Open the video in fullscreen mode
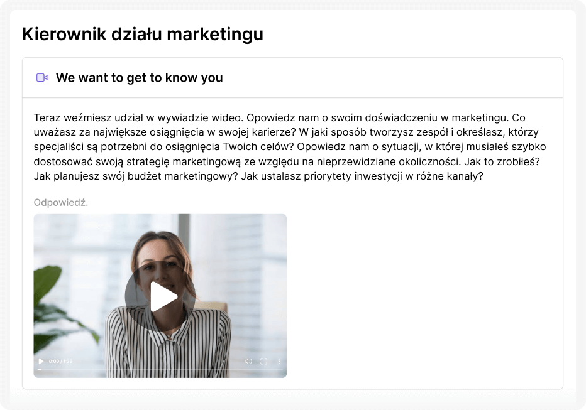 coord(263,361)
